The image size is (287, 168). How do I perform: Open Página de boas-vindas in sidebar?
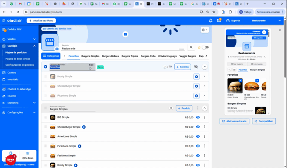(18, 59)
